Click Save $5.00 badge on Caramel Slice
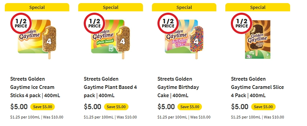This screenshot has width=307, height=126. (x=263, y=107)
